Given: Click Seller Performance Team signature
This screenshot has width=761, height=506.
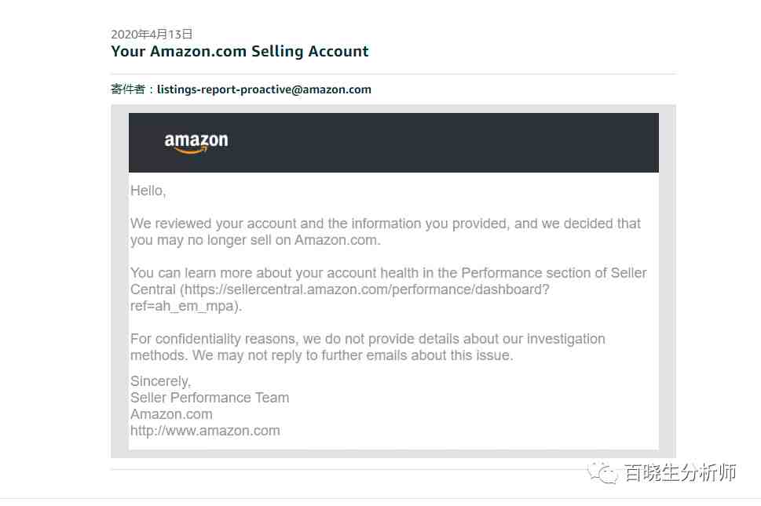Looking at the screenshot, I should (210, 398).
